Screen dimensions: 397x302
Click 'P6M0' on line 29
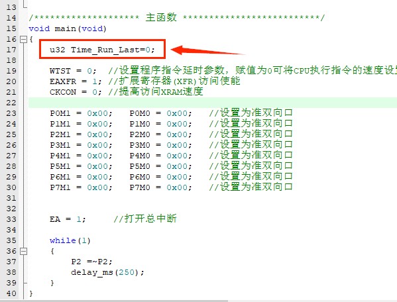click(140, 177)
